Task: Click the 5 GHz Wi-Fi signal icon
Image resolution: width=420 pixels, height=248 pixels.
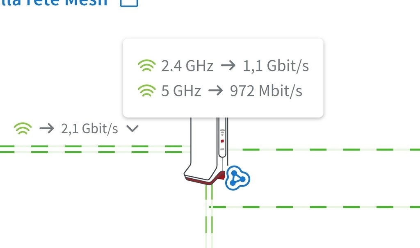Action: pos(147,91)
